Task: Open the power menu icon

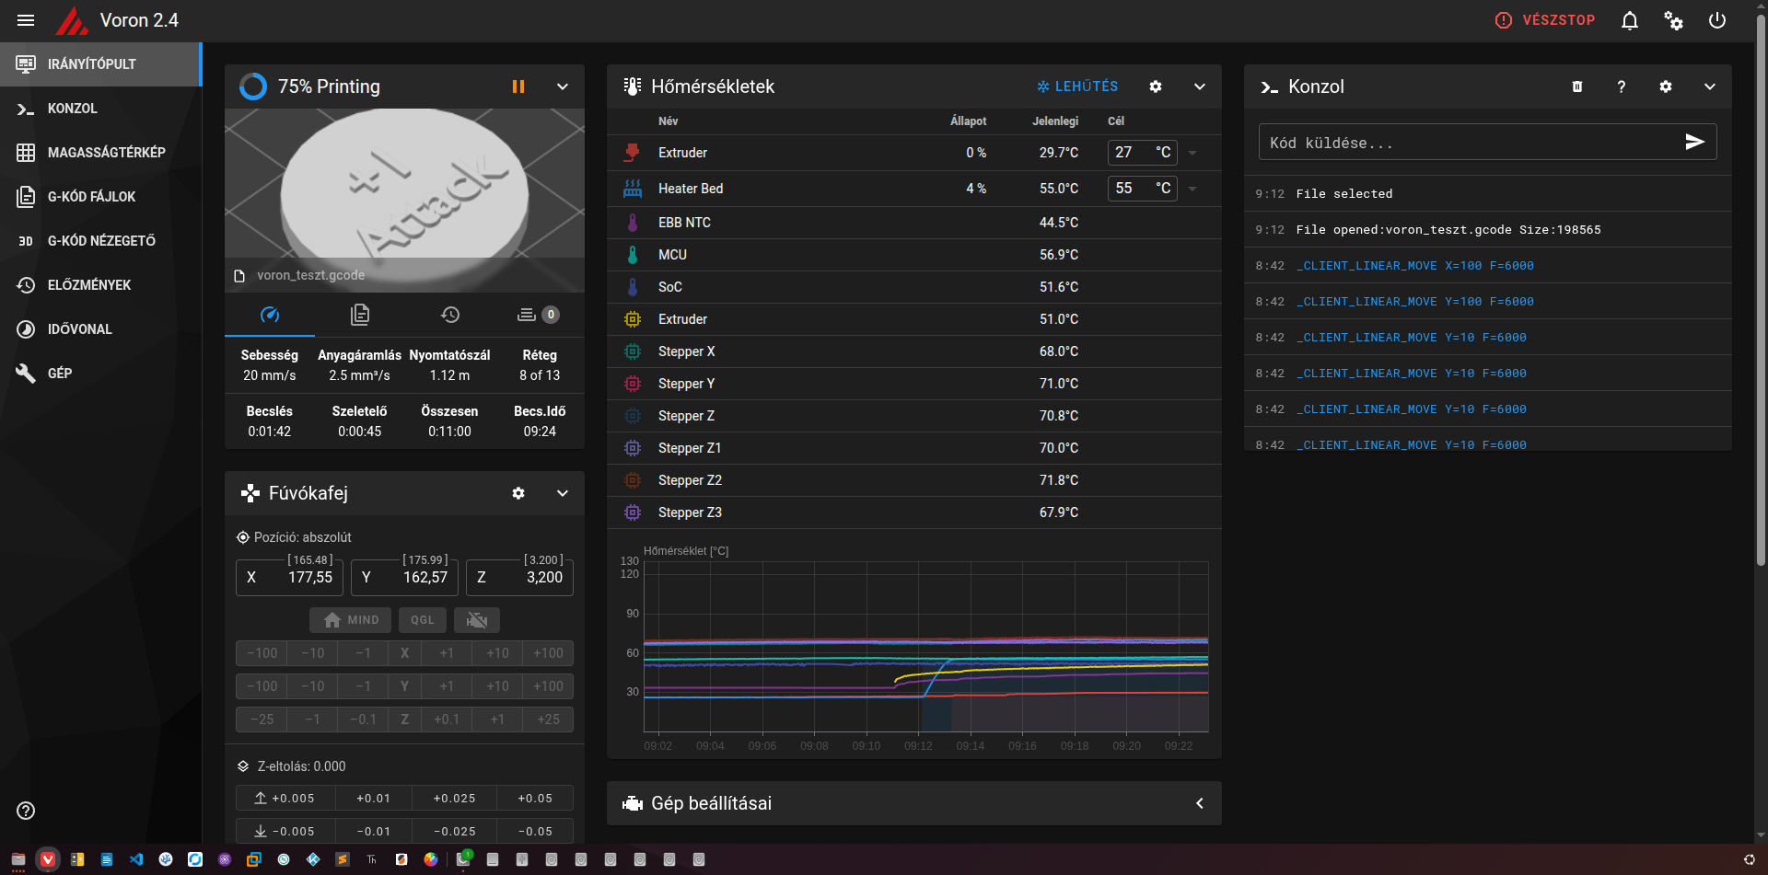Action: click(x=1716, y=20)
